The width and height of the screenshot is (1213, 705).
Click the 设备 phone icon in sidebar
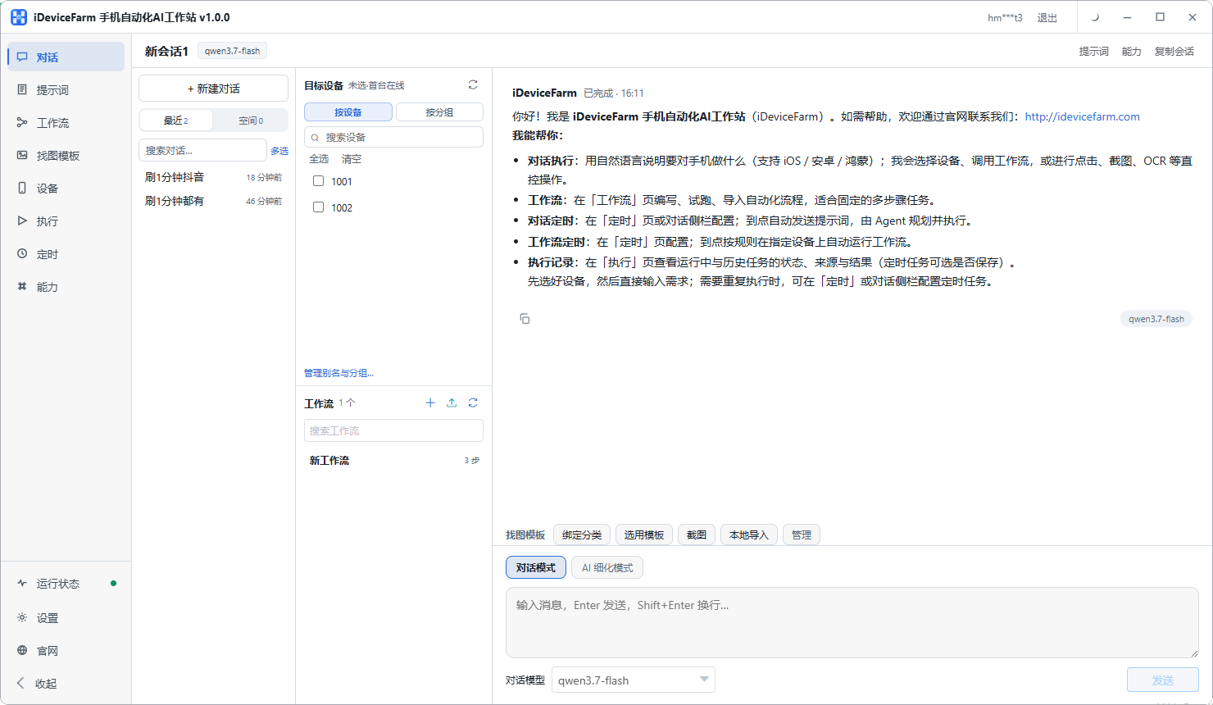(x=22, y=189)
